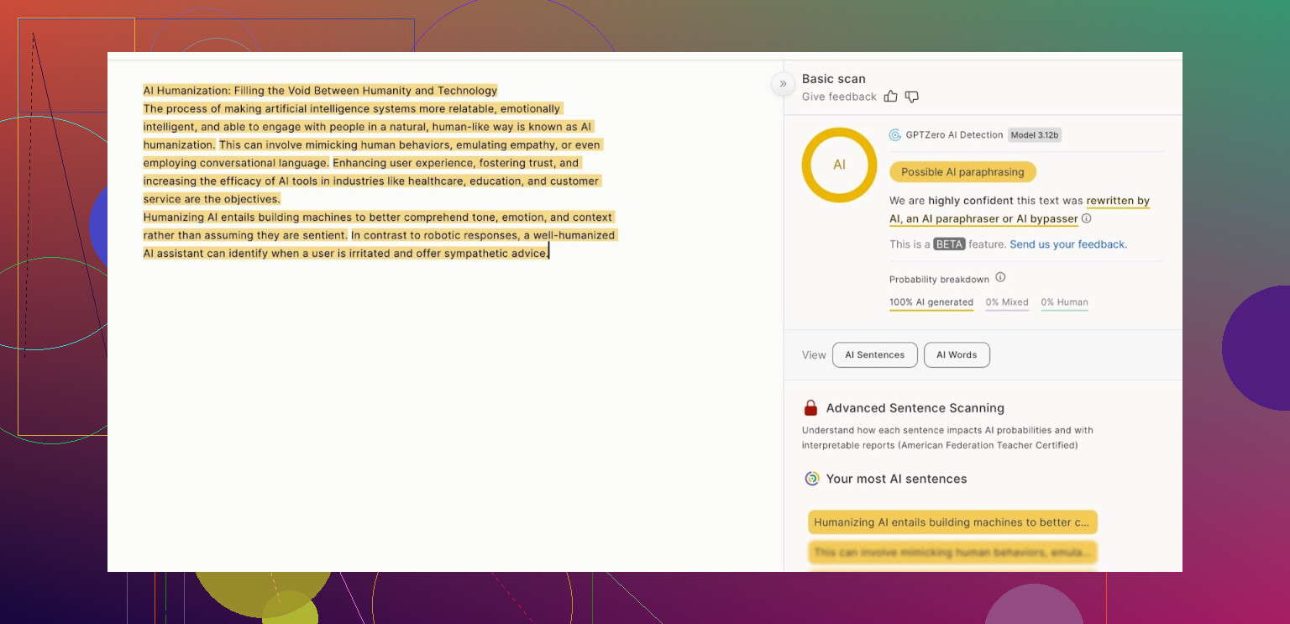Click the GPTZero logo icon

tap(895, 135)
